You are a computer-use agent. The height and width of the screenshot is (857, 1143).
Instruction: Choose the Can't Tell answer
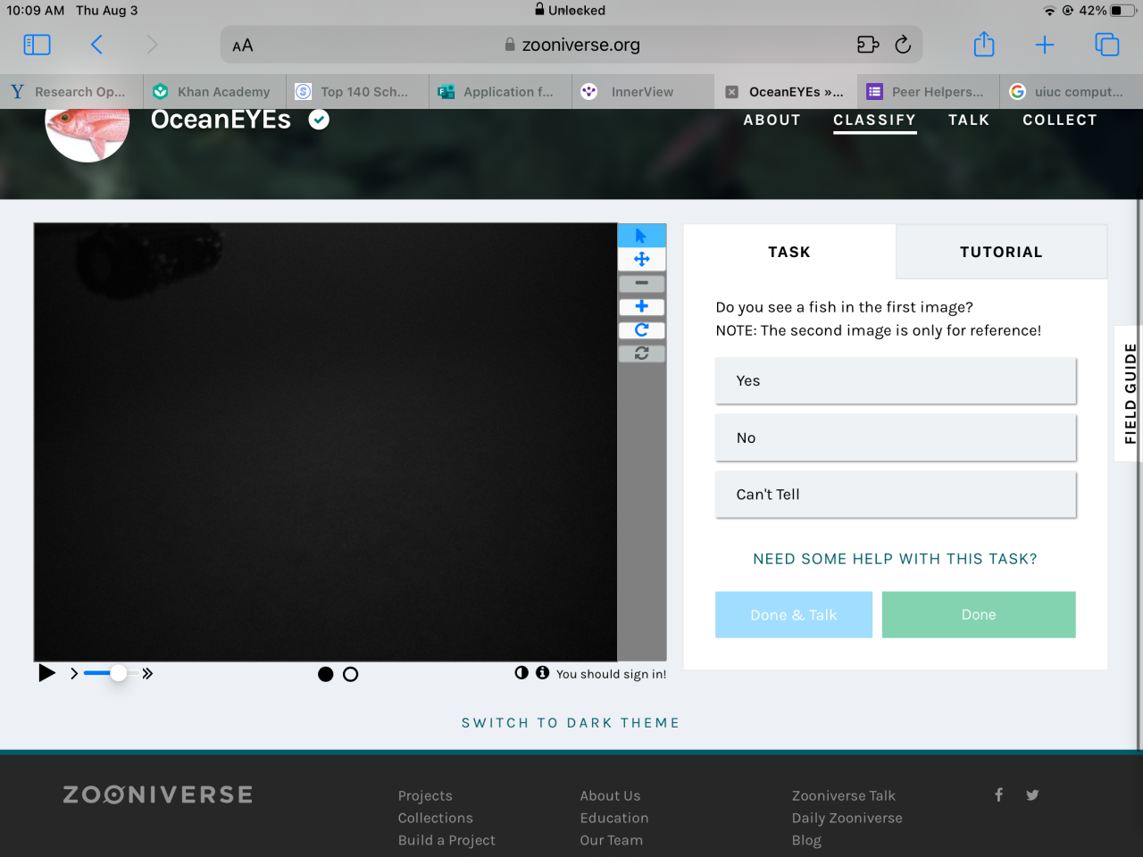[896, 495]
